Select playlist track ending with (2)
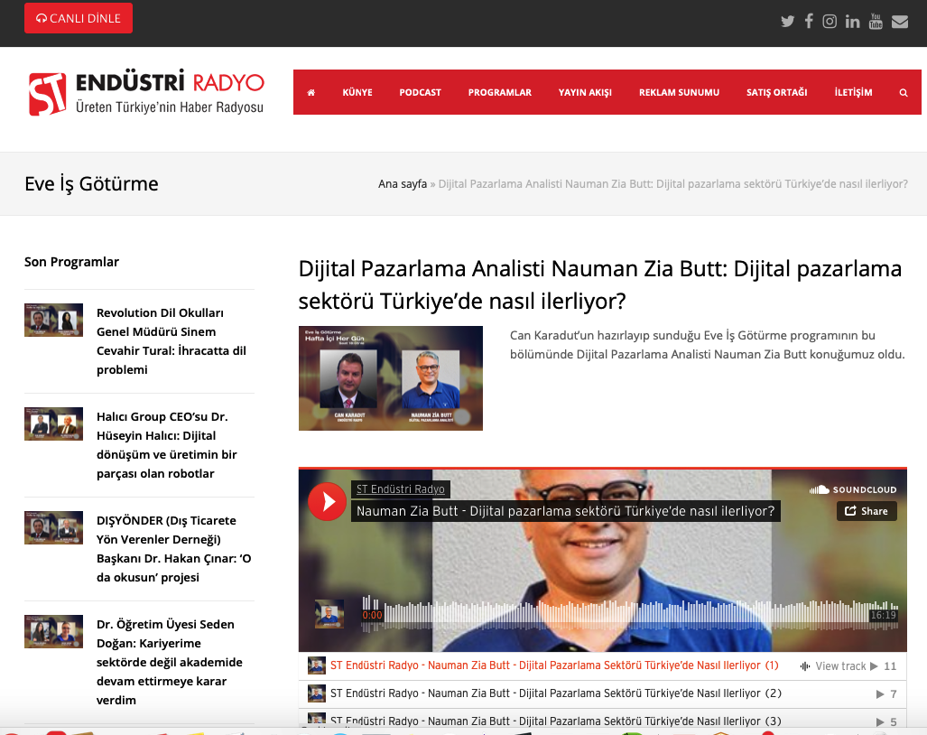 [555, 693]
